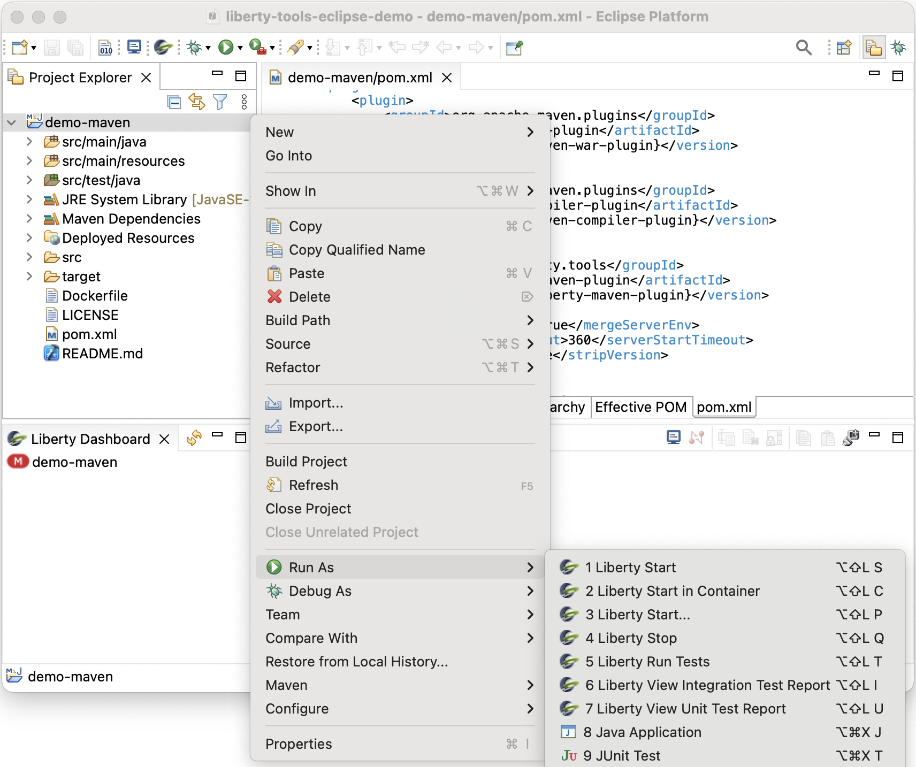
Task: Toggle Link with Editor in Project Explorer
Action: pos(197,102)
